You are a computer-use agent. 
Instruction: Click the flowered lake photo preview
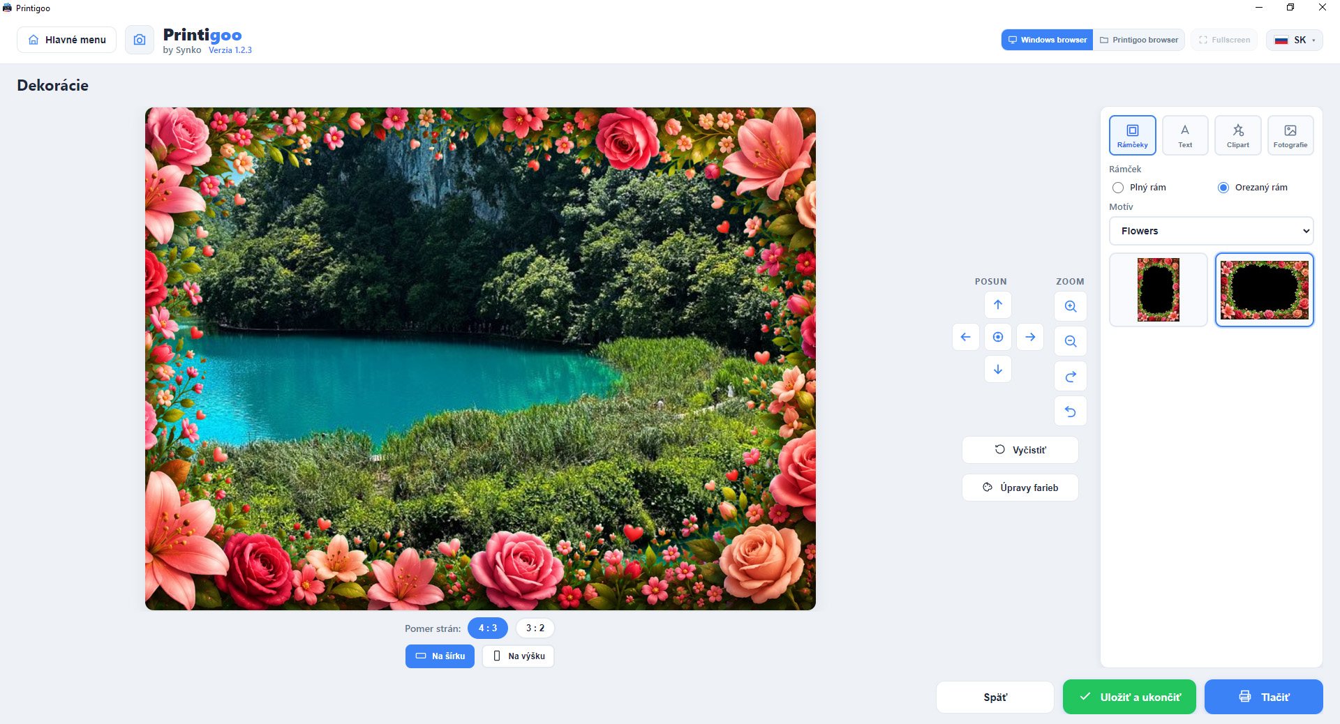point(480,359)
